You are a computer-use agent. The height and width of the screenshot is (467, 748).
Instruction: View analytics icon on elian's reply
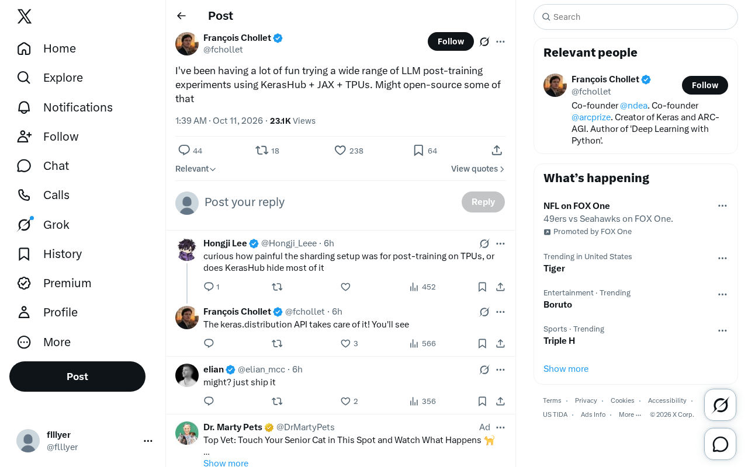click(414, 402)
